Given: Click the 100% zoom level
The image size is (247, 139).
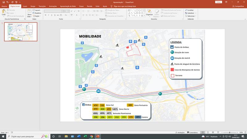Looking at the screenshot, I should pyautogui.click(x=241, y=133).
